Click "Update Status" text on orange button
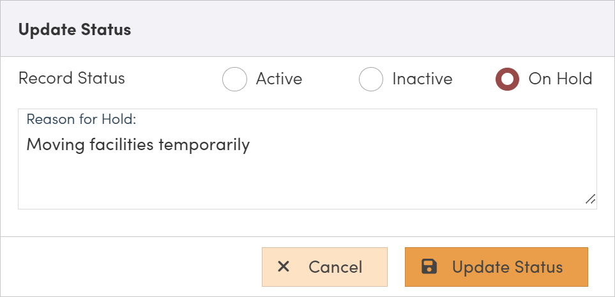Viewport: 615px width, 297px height. [507, 267]
